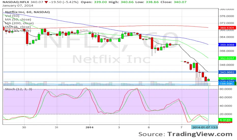Click the Close value 340.07

(x=180, y=2)
